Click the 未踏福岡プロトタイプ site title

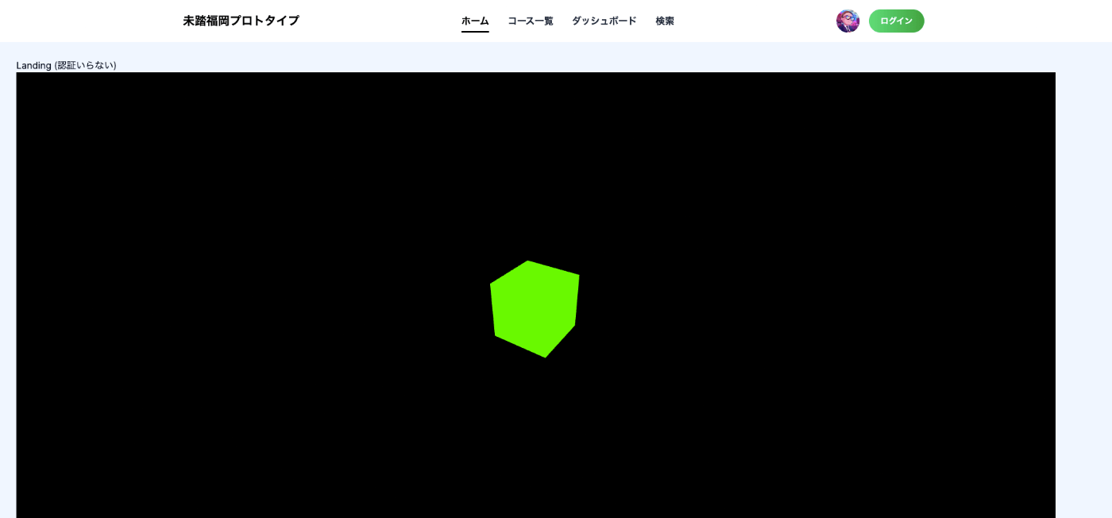click(x=241, y=21)
